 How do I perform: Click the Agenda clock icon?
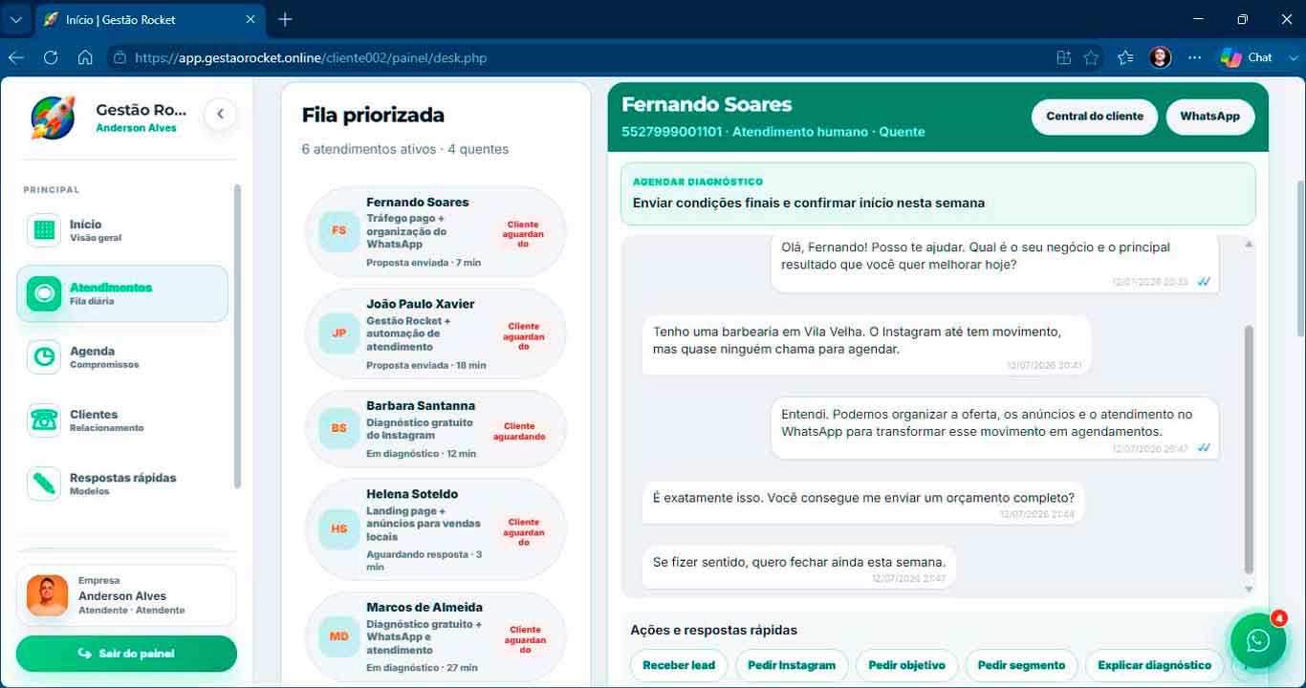[x=44, y=357]
